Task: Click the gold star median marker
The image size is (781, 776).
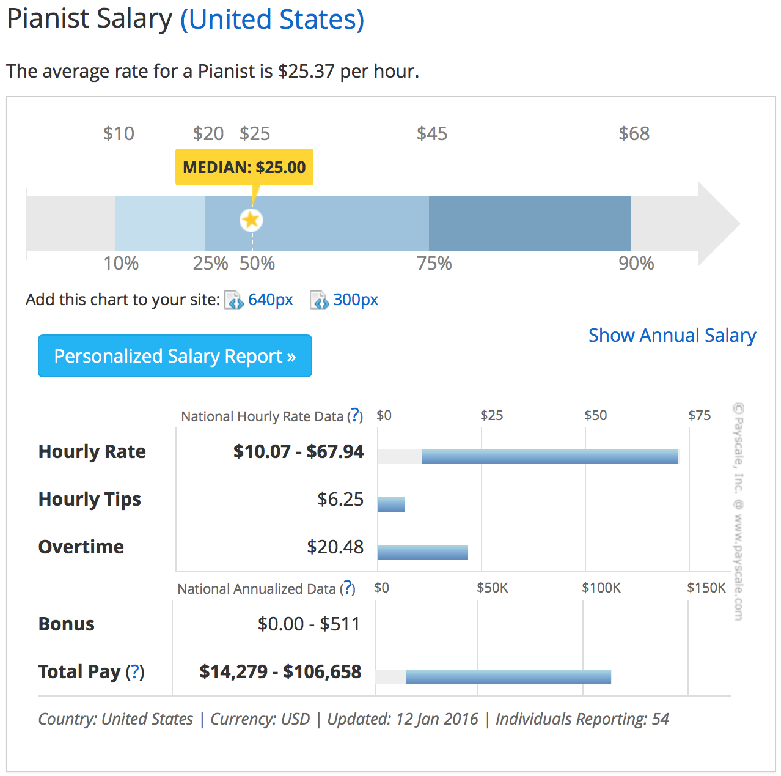Action: pyautogui.click(x=251, y=220)
